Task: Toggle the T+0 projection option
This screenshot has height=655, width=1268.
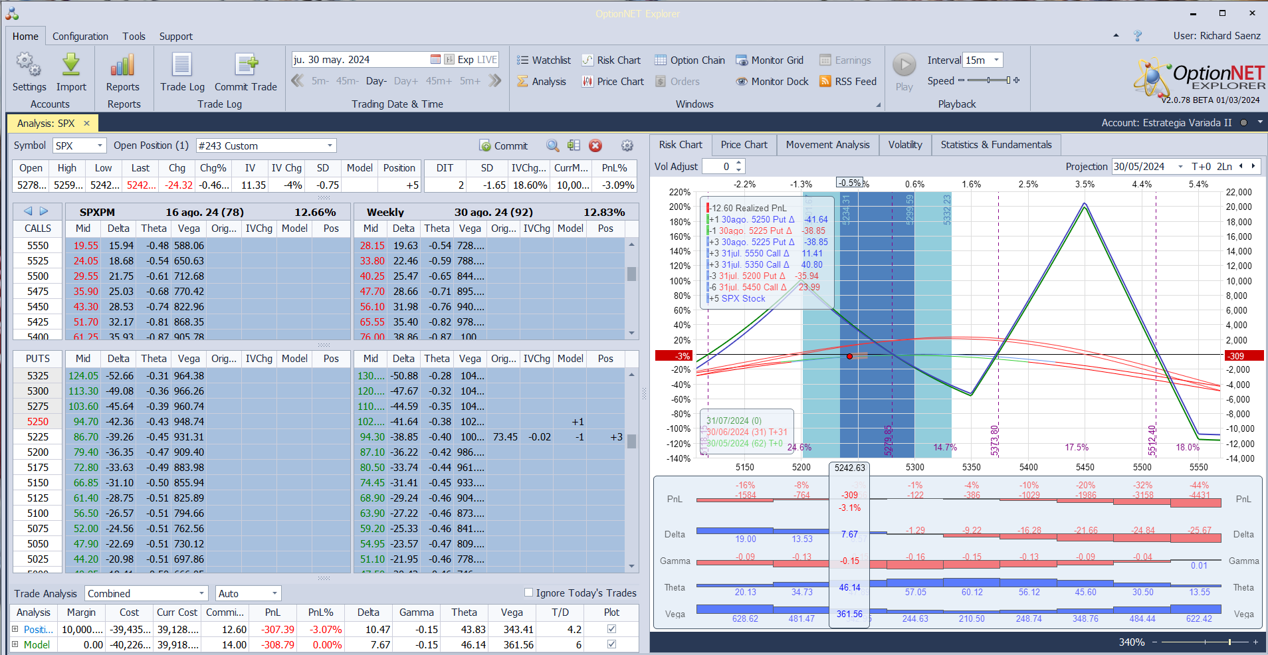Action: pyautogui.click(x=1202, y=167)
